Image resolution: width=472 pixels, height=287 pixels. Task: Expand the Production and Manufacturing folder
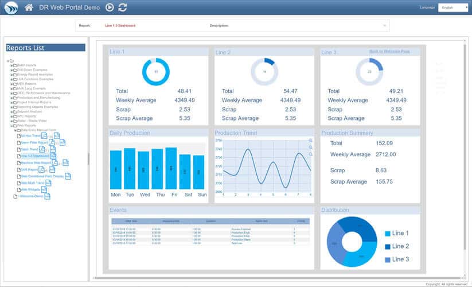[x=11, y=98]
